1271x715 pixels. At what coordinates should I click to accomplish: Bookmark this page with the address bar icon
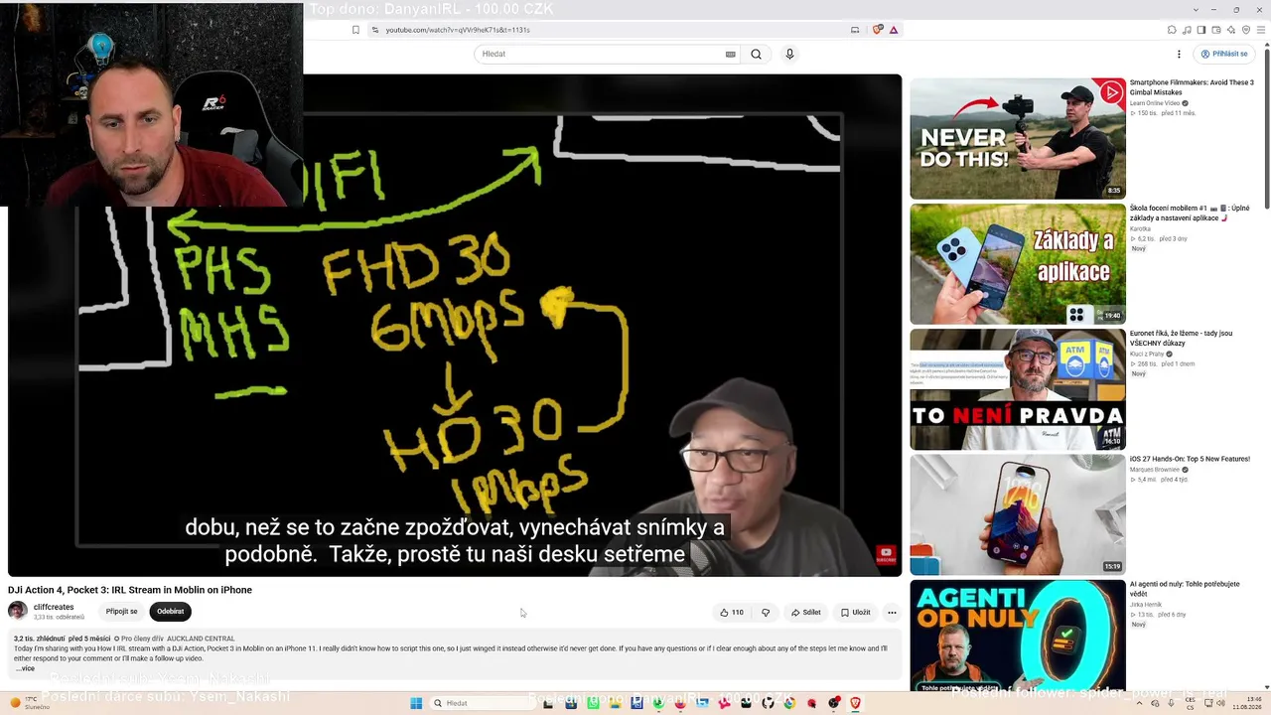(355, 30)
